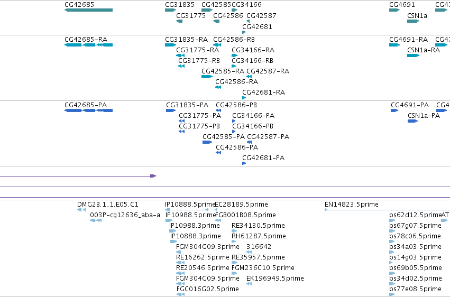Screen dimensions: 450x297
Task: Click the FGC016G02.5prime EST label
Action: click(207, 290)
